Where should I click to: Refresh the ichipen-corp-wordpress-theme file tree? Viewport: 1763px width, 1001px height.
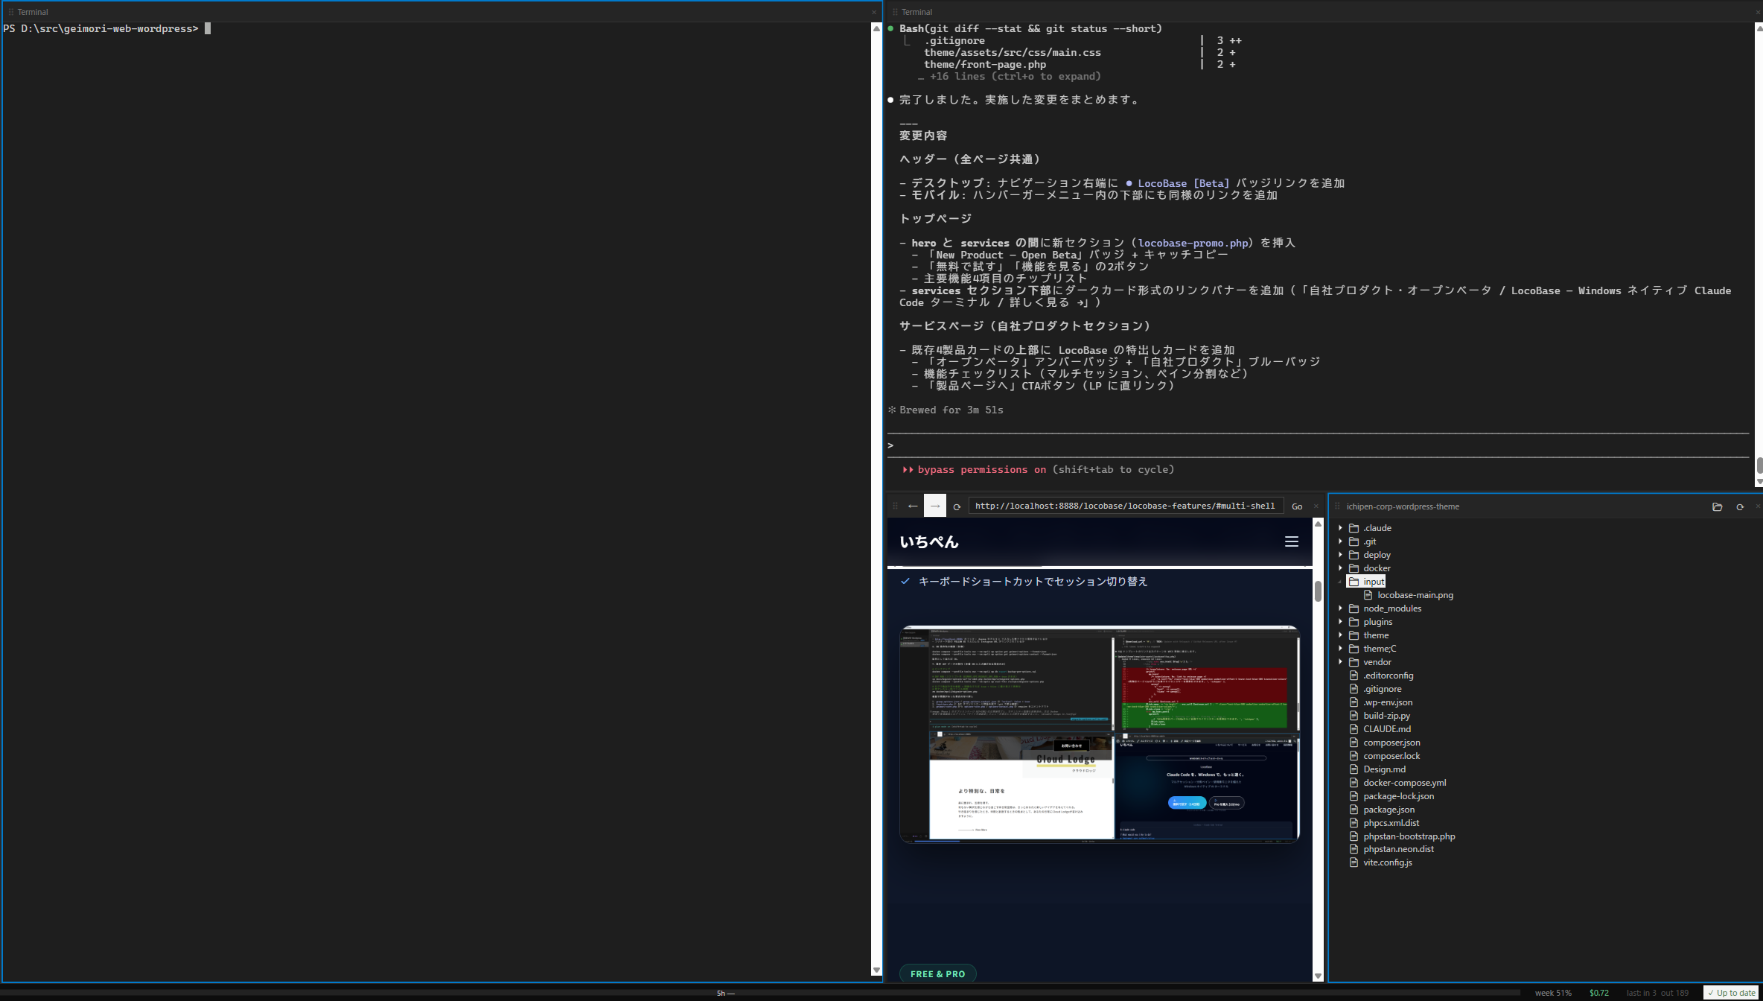1740,506
